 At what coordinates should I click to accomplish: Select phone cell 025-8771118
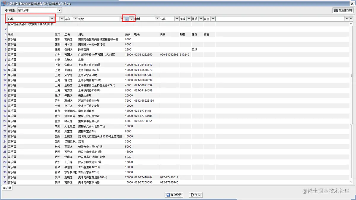143,111
